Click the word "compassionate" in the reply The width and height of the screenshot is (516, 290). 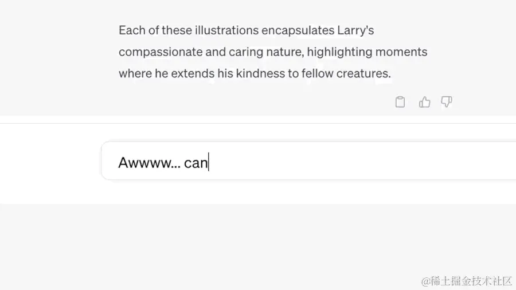pos(160,52)
